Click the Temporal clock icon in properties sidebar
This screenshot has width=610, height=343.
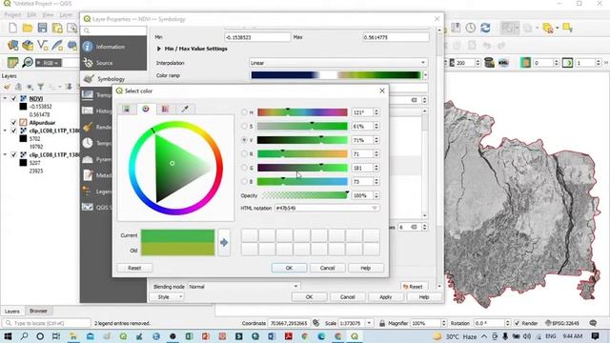click(88, 143)
